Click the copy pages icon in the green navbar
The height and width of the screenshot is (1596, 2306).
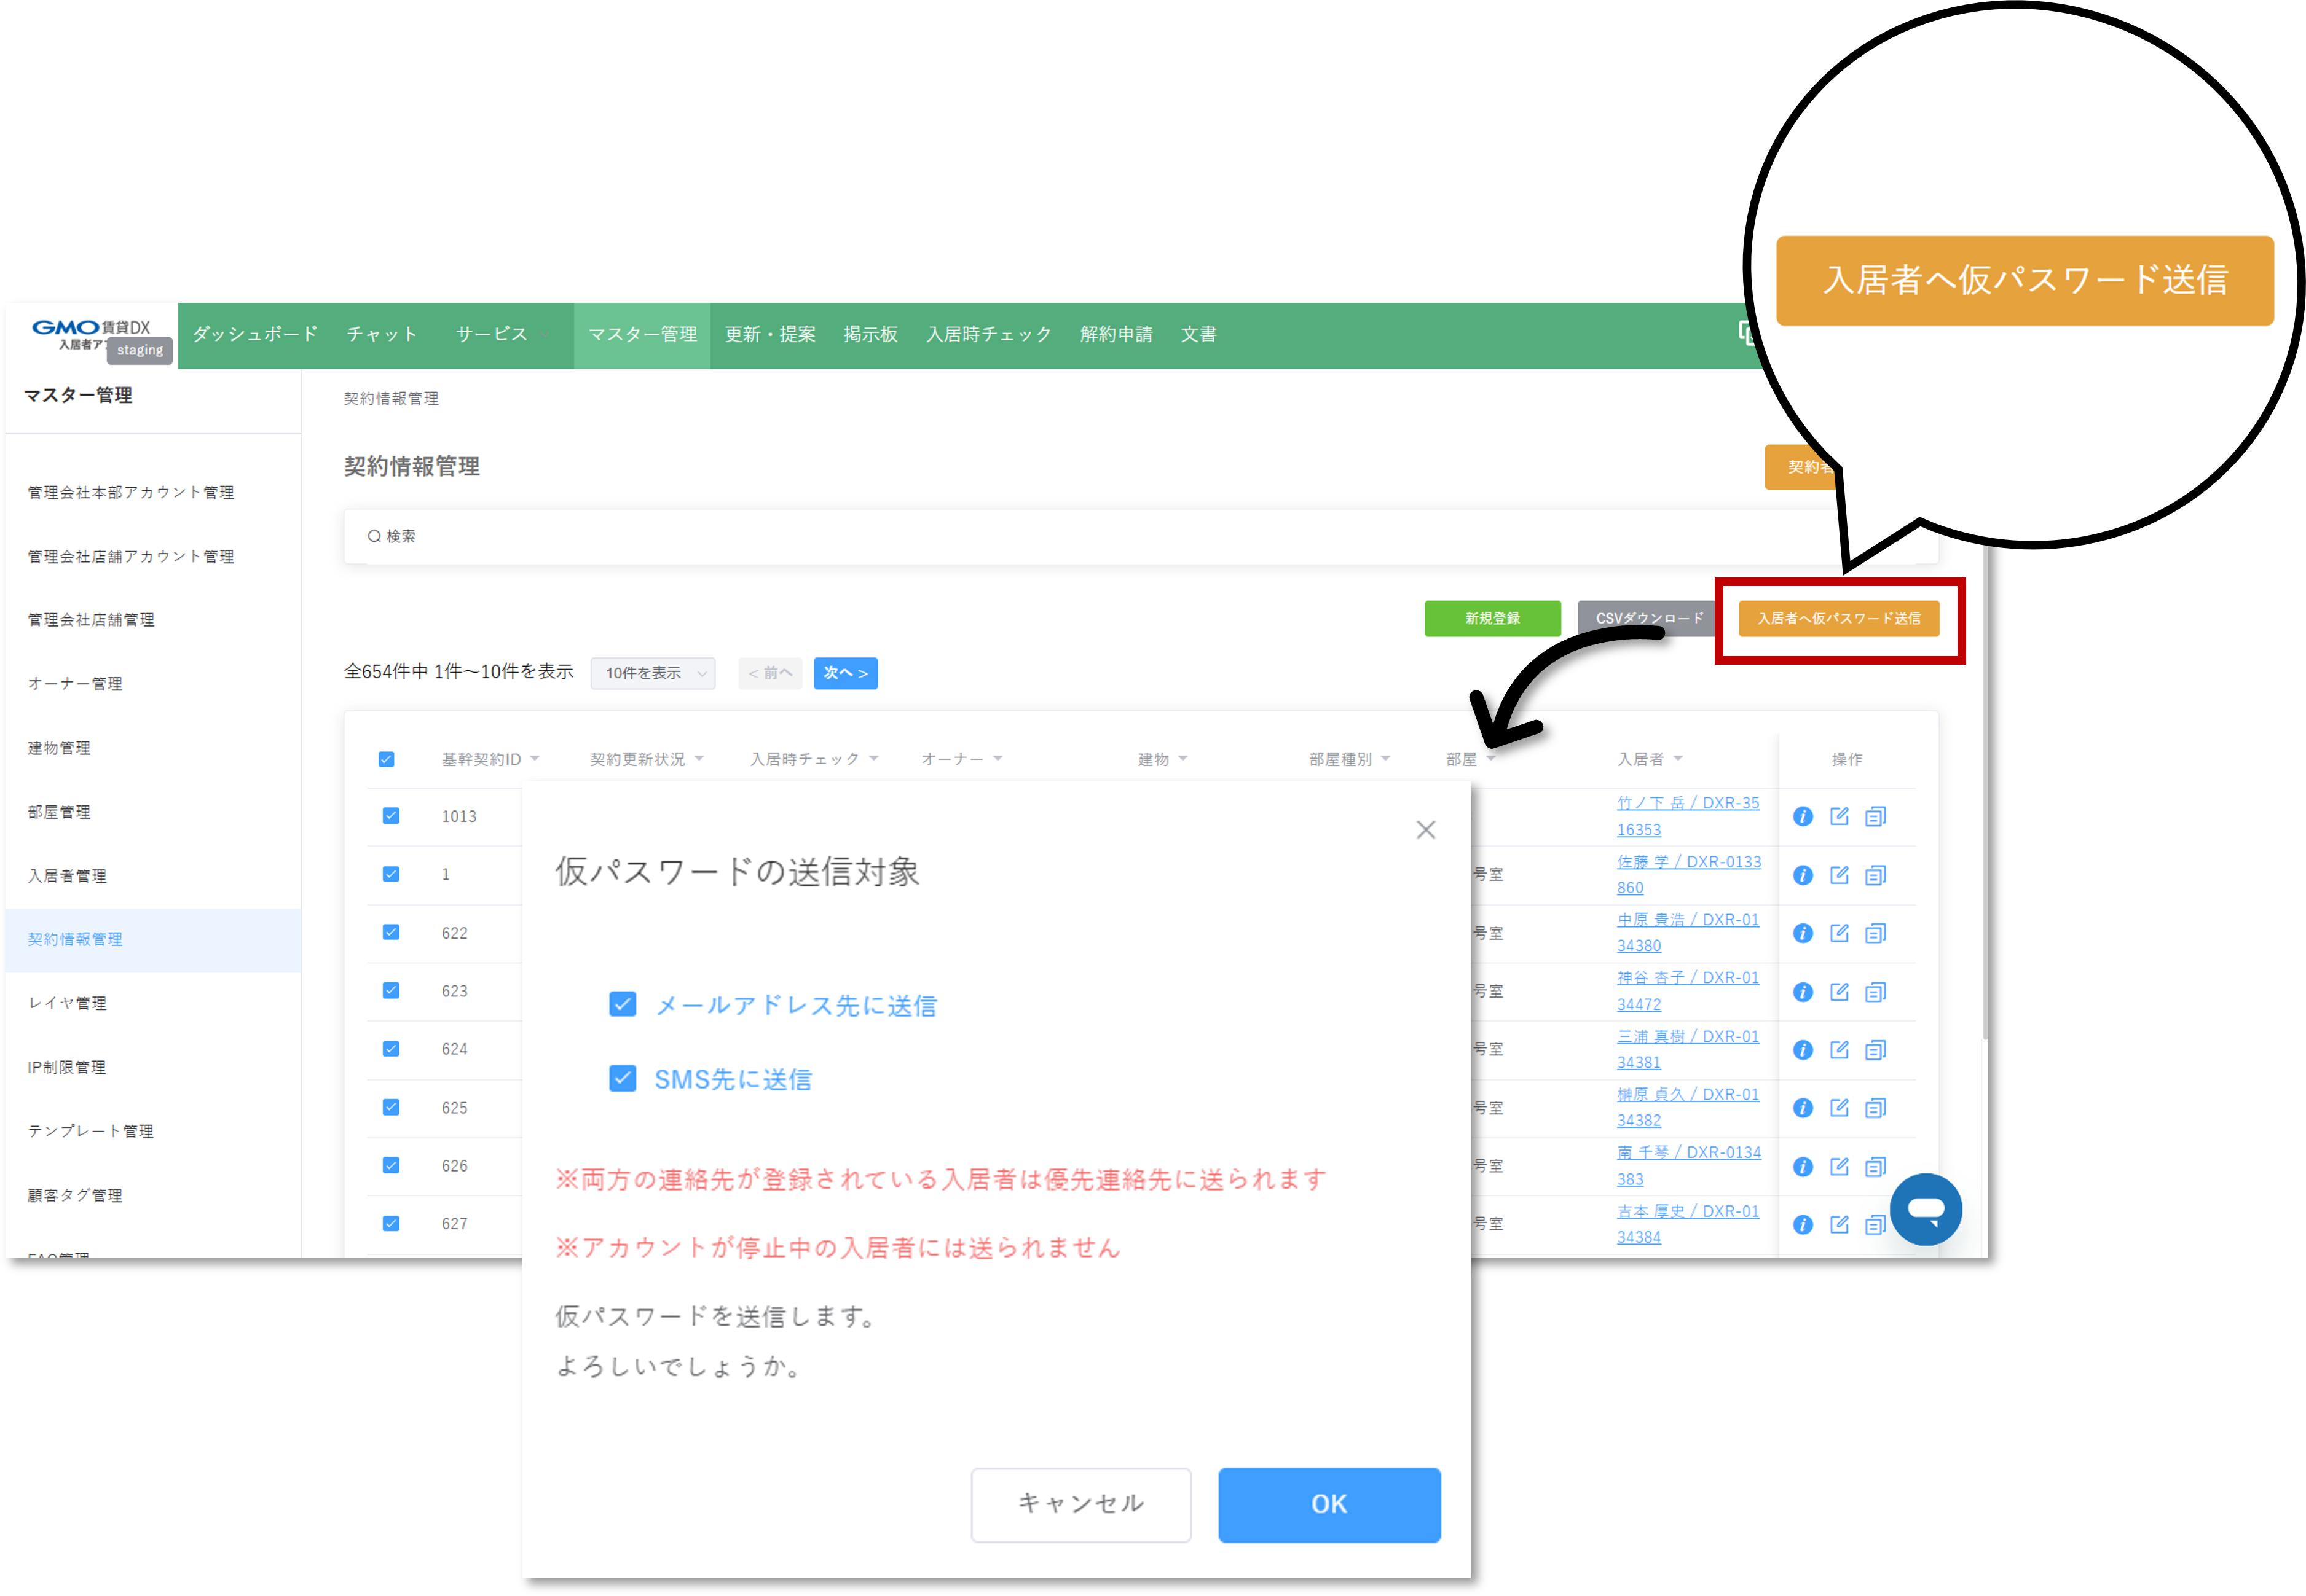(1745, 334)
